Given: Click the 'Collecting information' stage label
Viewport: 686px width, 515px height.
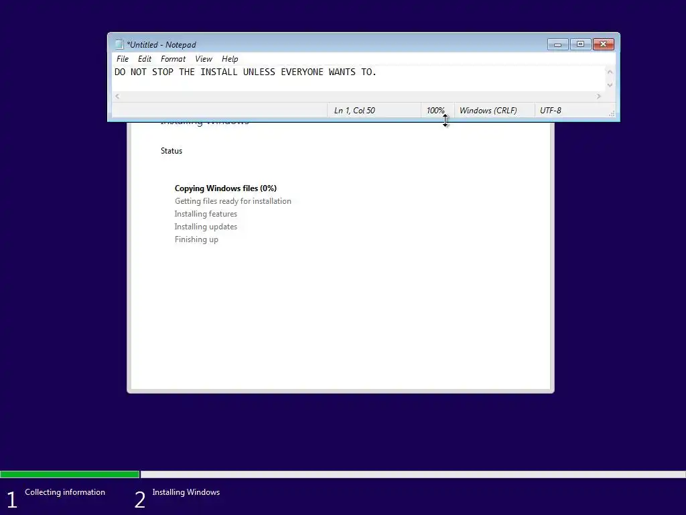Looking at the screenshot, I should click(x=65, y=492).
